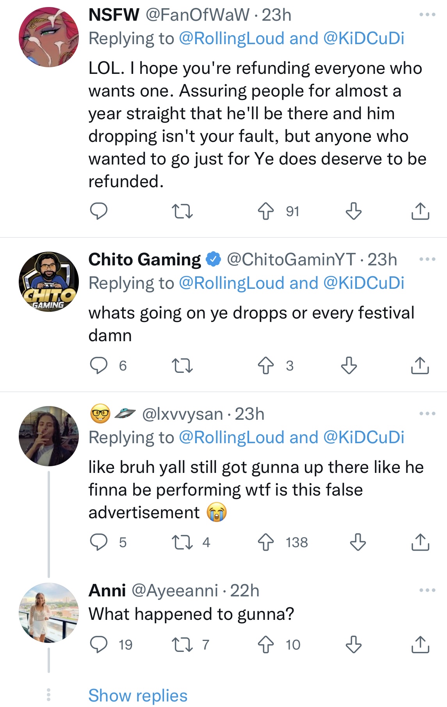447x707 pixels.
Task: Downvote the NSFW refund tweet
Action: [x=354, y=211]
